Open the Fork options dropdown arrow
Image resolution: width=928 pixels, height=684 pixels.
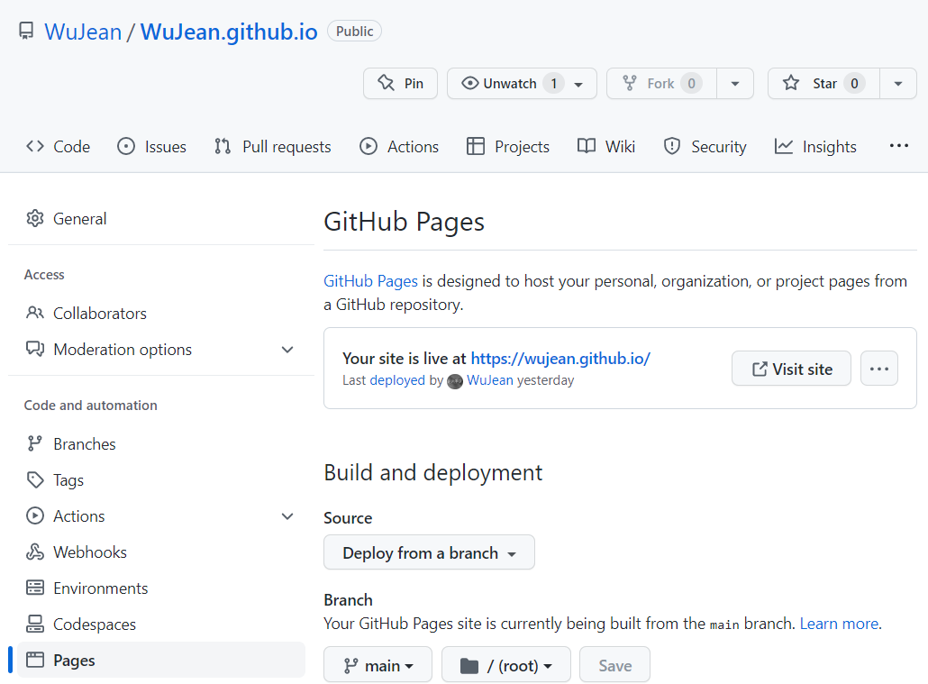point(735,84)
